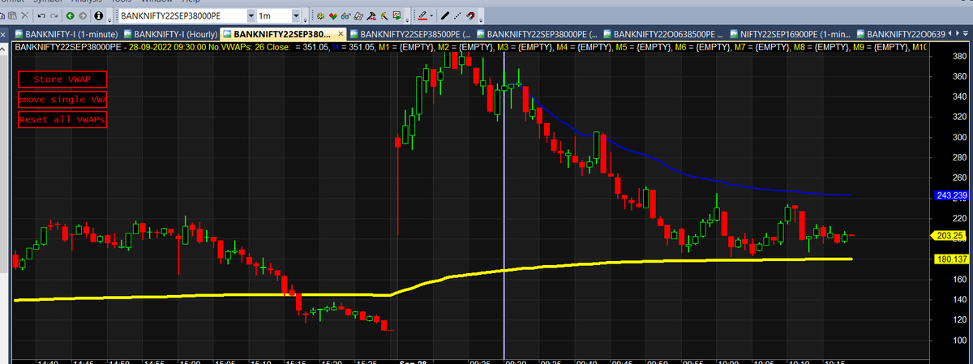The image size is (973, 364).
Task: Toggle the red magnet snap tool
Action: pyautogui.click(x=471, y=16)
